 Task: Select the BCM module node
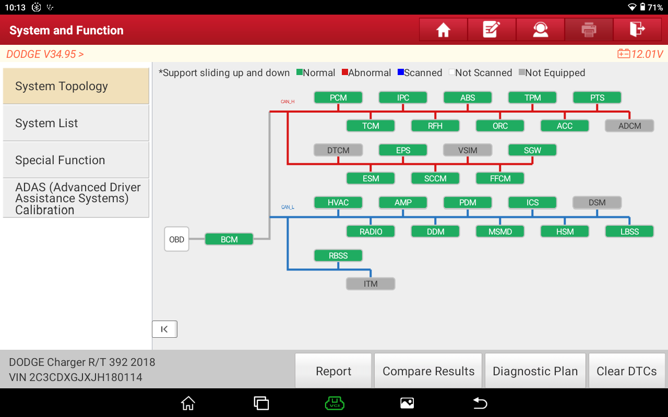click(x=229, y=239)
